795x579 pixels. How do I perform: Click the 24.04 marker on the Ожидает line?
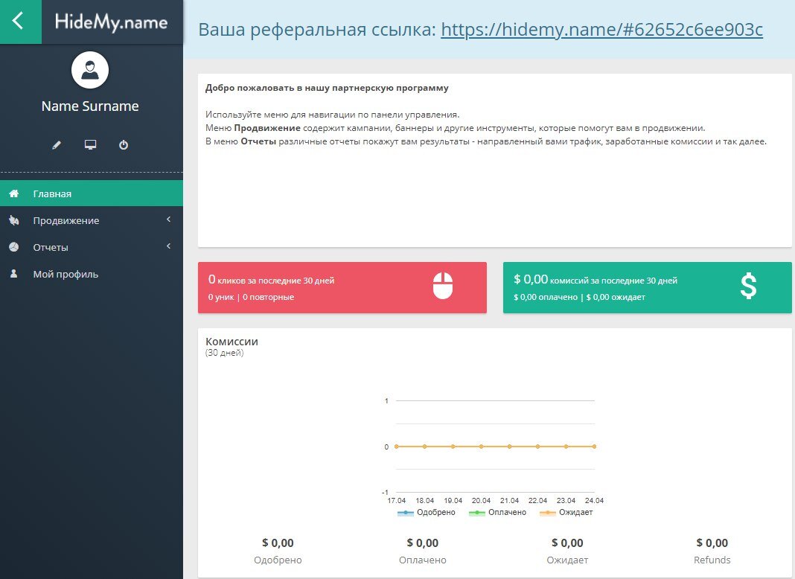click(x=593, y=447)
